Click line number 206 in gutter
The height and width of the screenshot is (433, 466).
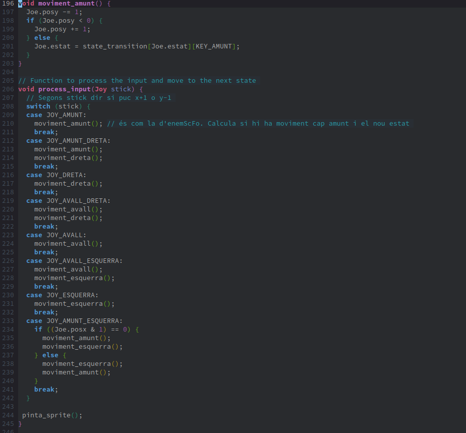coord(8,89)
